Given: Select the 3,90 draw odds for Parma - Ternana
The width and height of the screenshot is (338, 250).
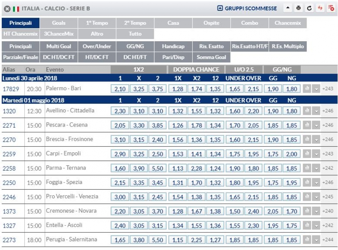Looking at the screenshot, I should tap(139, 168).
